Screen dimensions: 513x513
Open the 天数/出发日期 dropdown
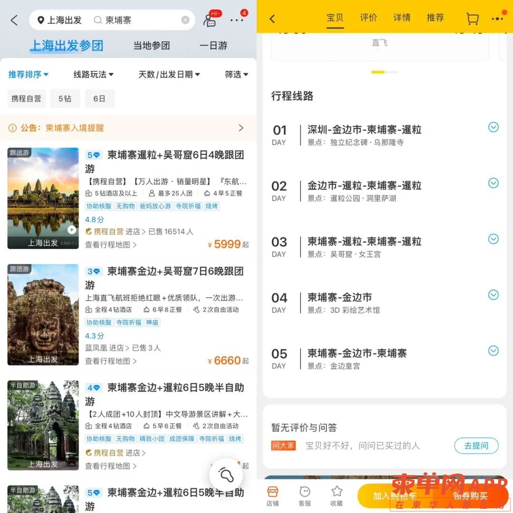169,75
